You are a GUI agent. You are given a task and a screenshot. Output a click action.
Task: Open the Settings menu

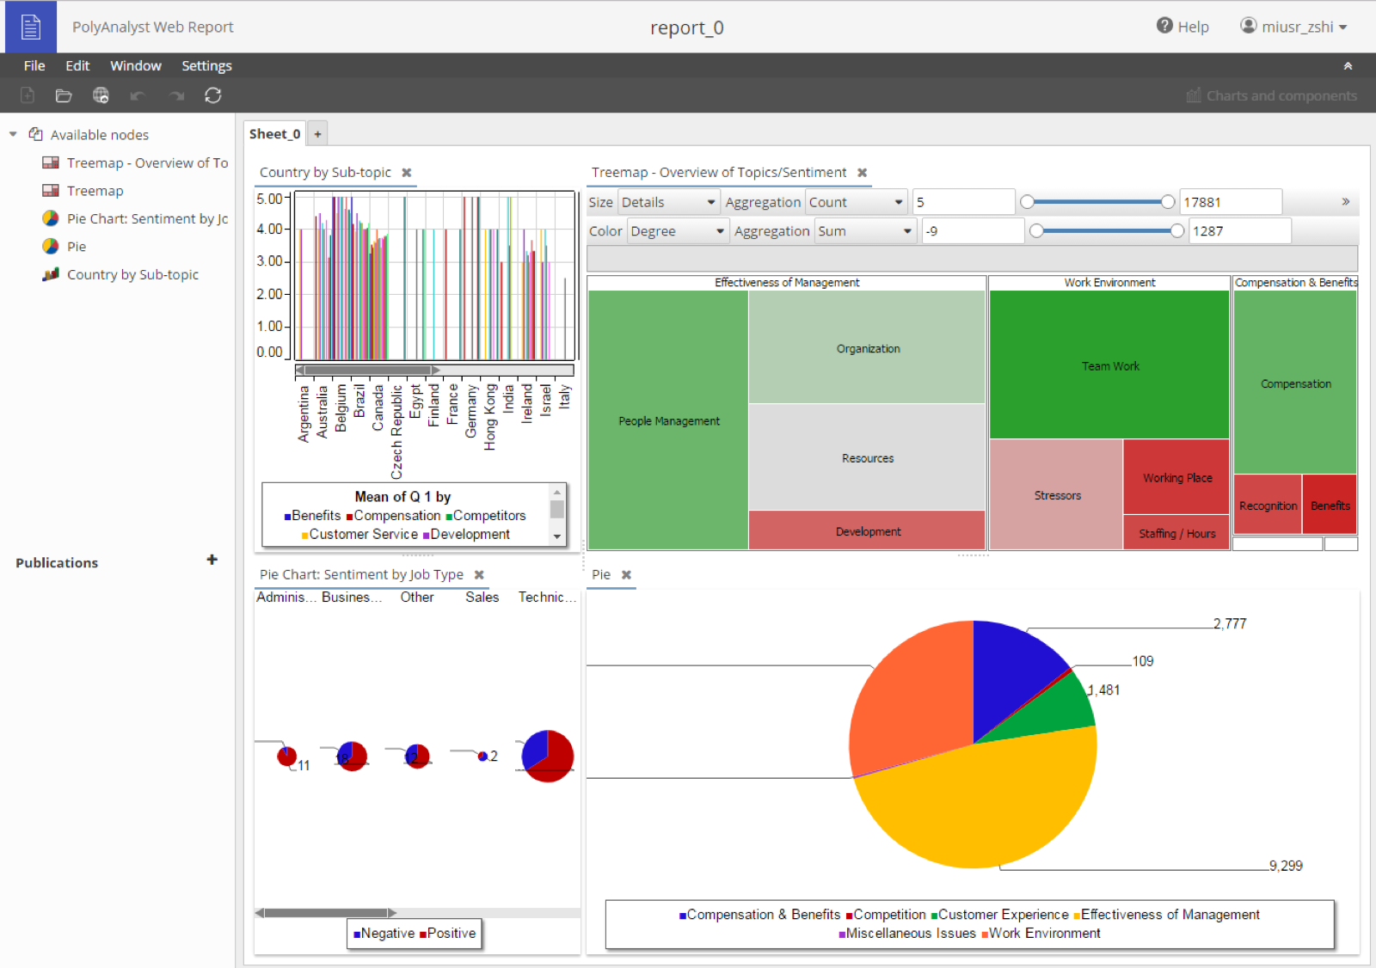click(206, 65)
